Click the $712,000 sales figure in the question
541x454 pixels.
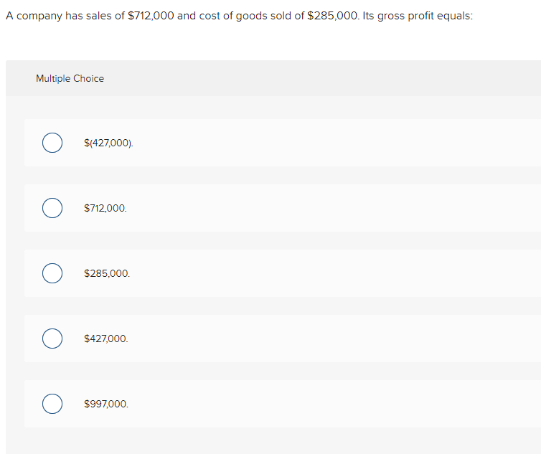click(x=150, y=16)
